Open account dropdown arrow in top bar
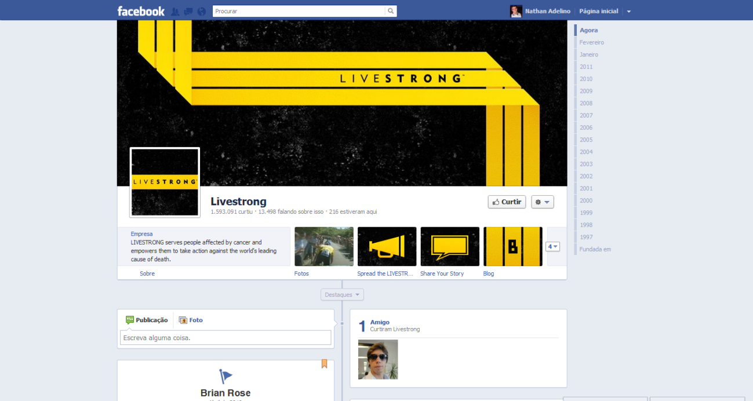Image resolution: width=753 pixels, height=401 pixels. coord(629,12)
